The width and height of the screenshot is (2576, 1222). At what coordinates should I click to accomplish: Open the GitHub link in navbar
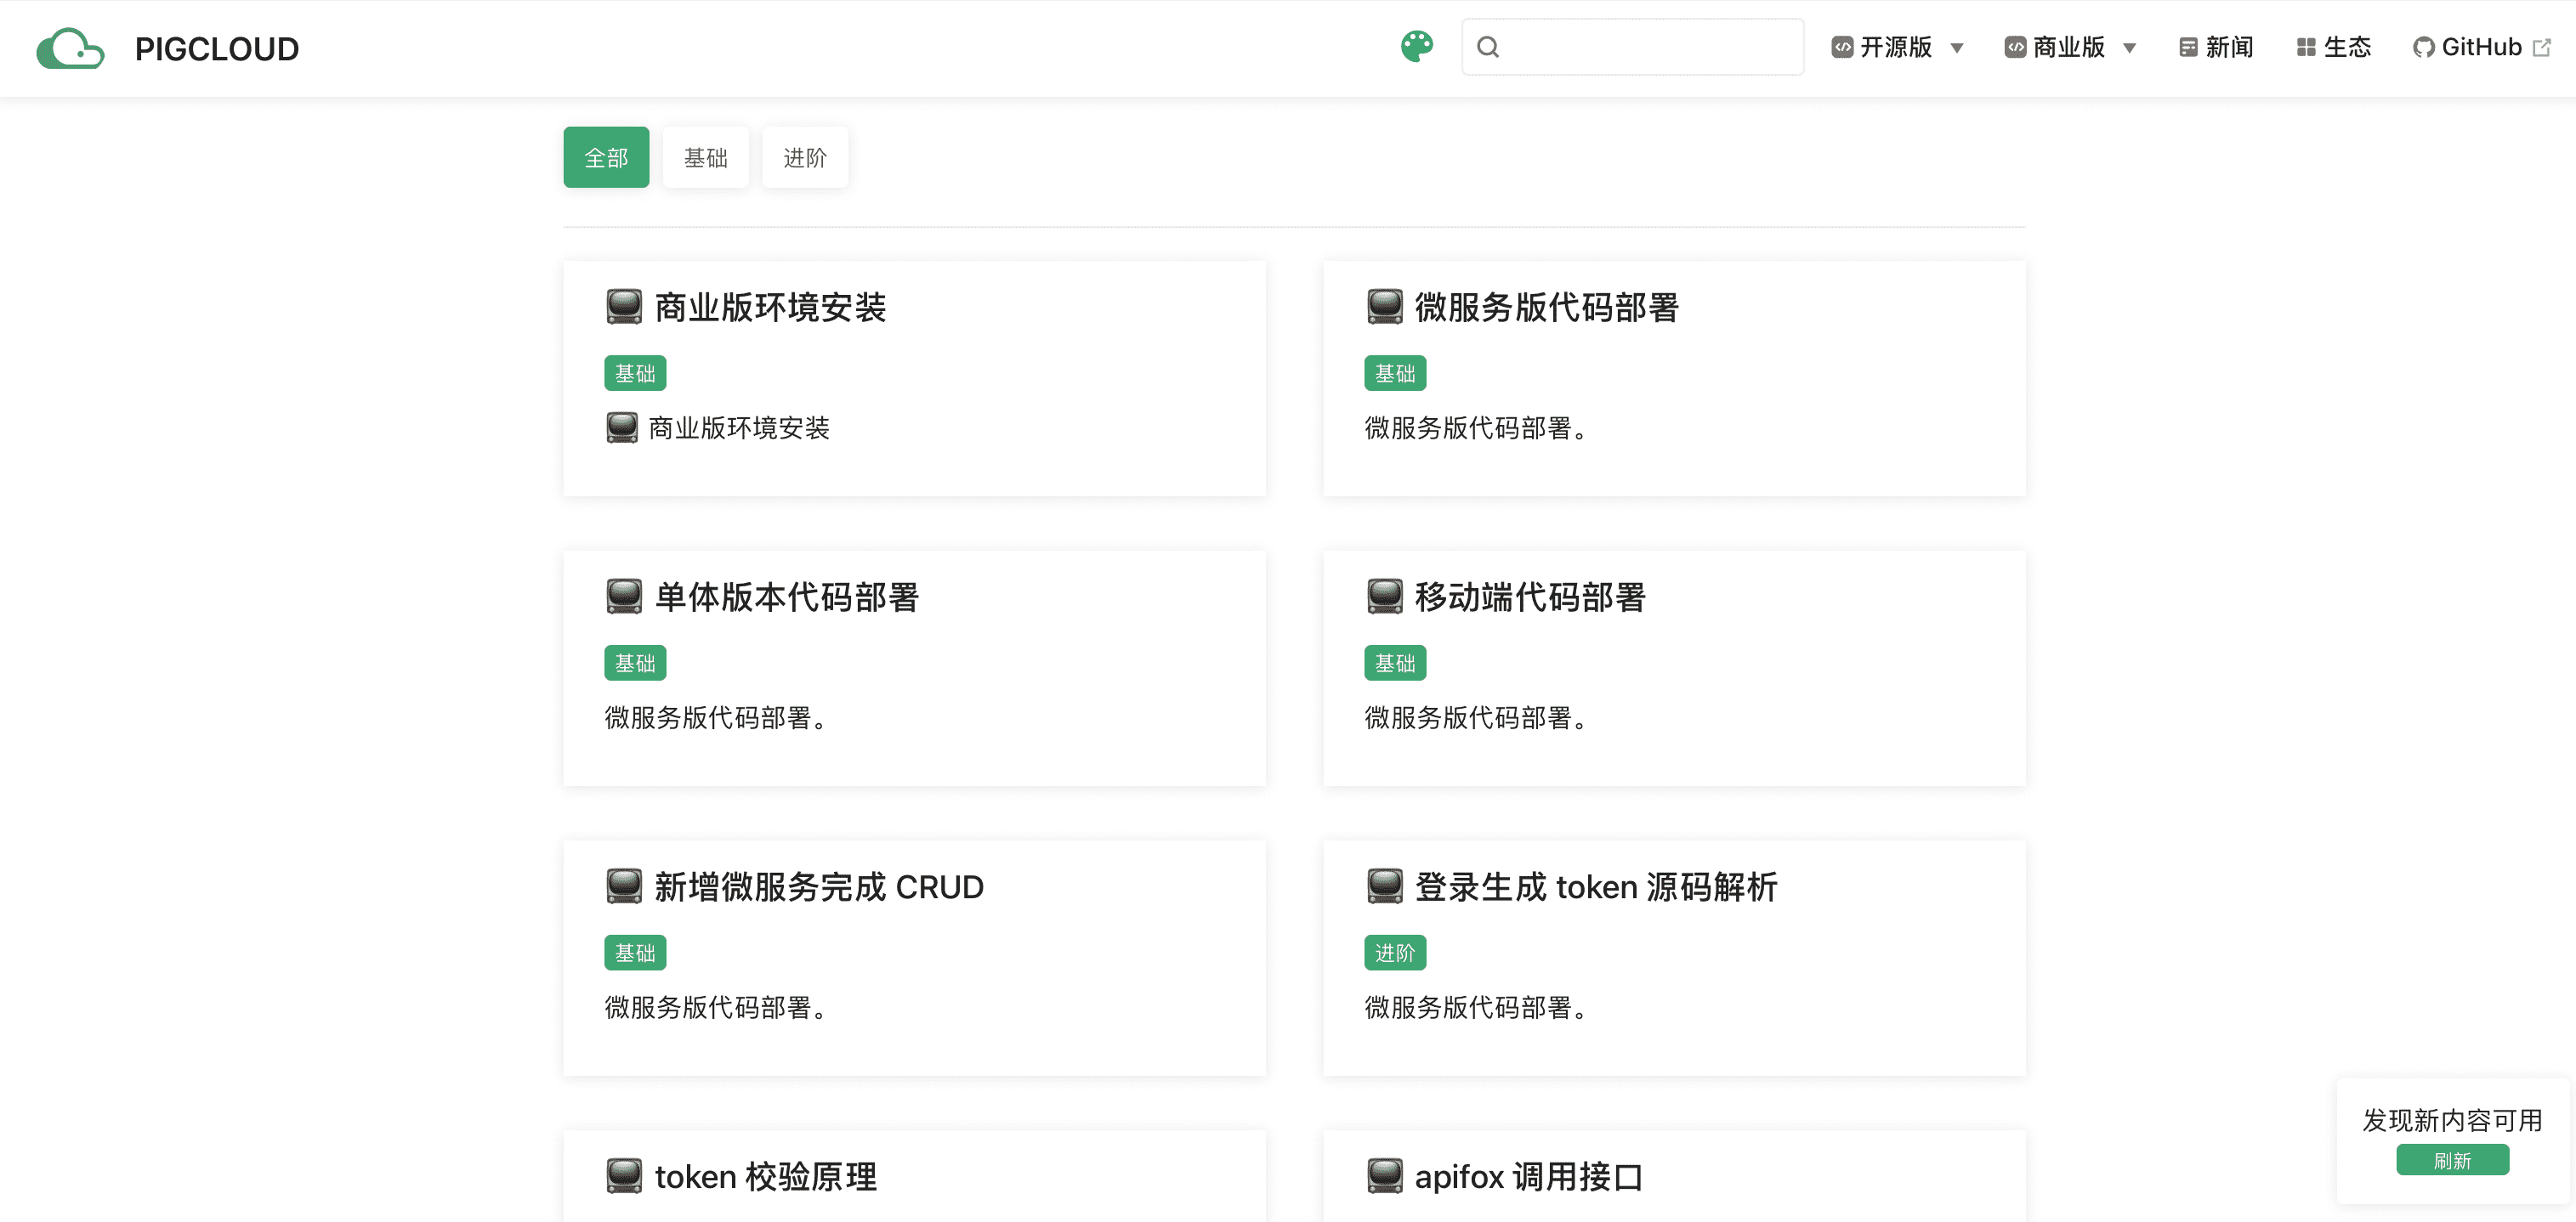tap(2482, 47)
